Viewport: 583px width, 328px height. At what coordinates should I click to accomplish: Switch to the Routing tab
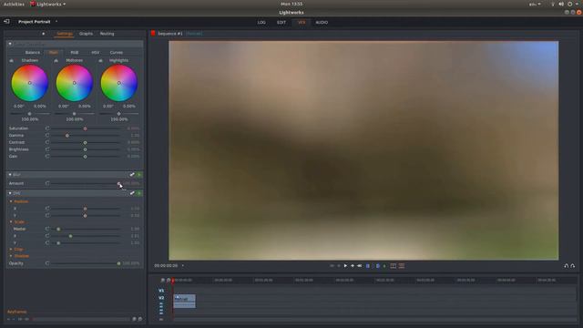tap(107, 34)
